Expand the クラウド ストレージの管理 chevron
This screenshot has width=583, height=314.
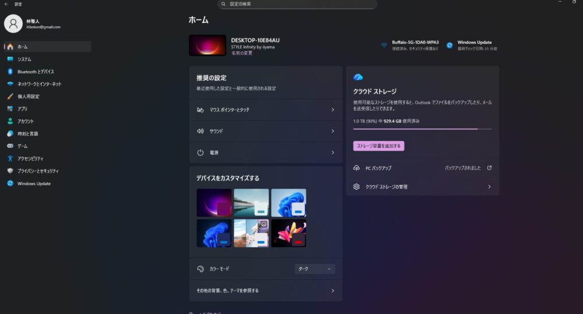(489, 187)
